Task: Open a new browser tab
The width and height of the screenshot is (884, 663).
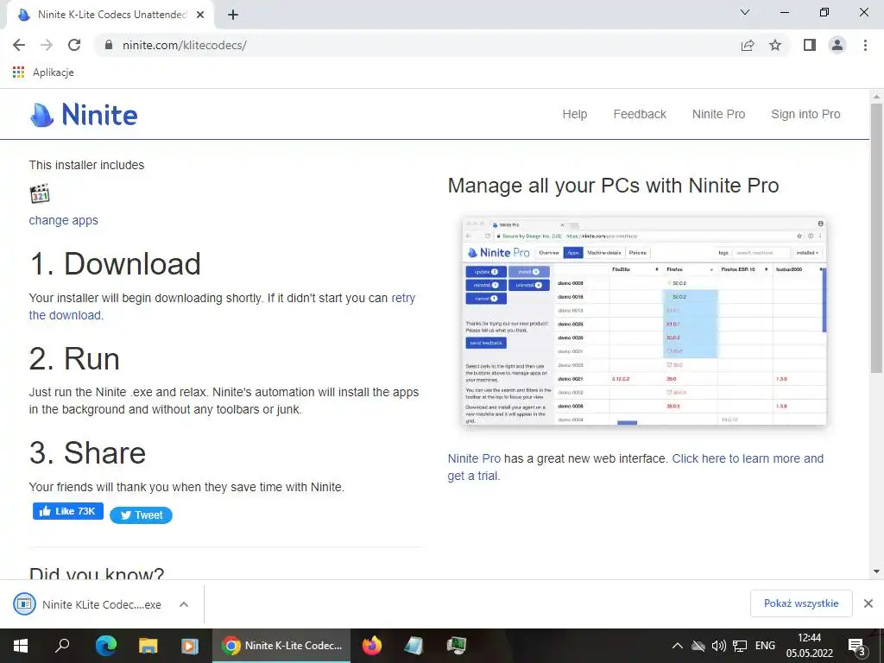Action: [x=233, y=15]
